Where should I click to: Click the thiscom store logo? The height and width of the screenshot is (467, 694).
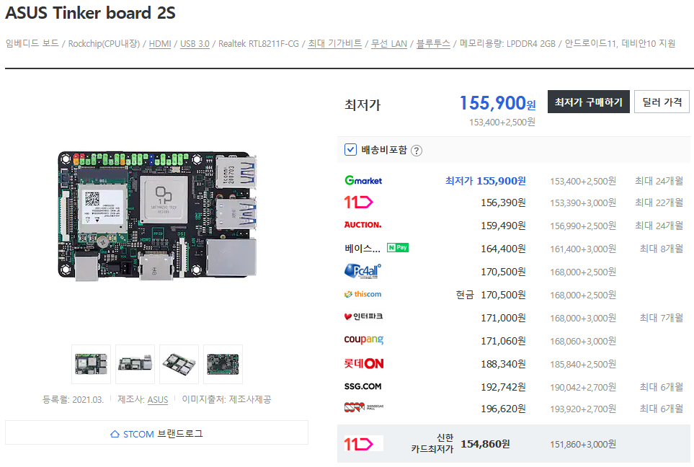(x=362, y=294)
